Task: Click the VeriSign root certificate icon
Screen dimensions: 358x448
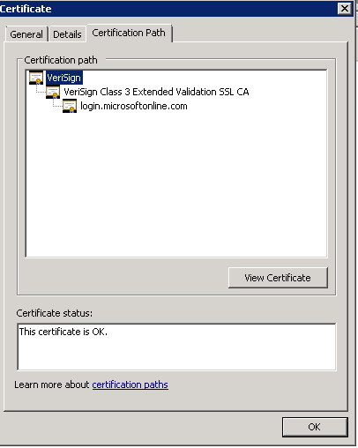Action: coord(36,78)
